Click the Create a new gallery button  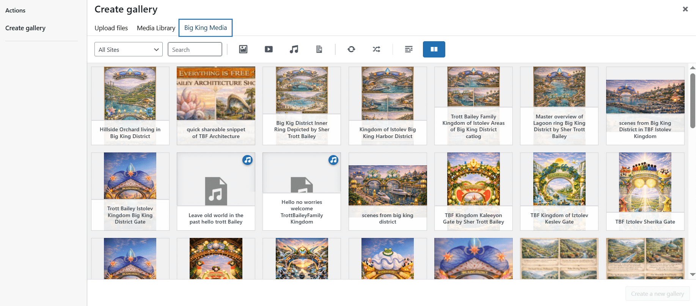point(657,294)
